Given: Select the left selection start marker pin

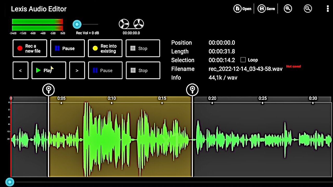Looking at the screenshot, I should (48, 90).
